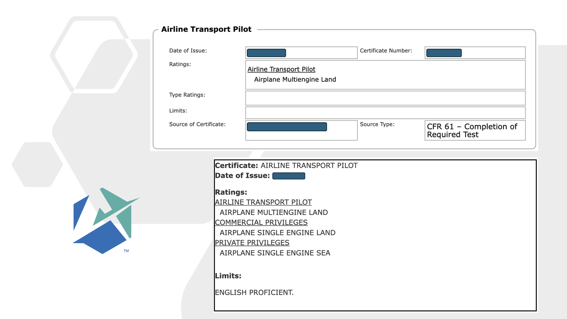Viewport: 567px width, 319px height.
Task: Click the TM trademark symbol near the logo
Action: (x=127, y=251)
